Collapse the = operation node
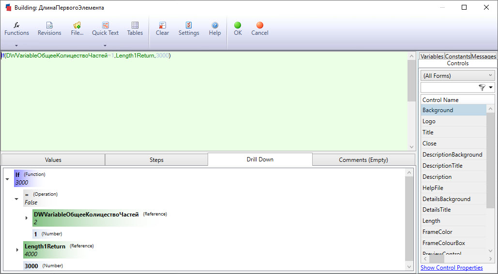The height and width of the screenshot is (274, 498). (x=16, y=199)
